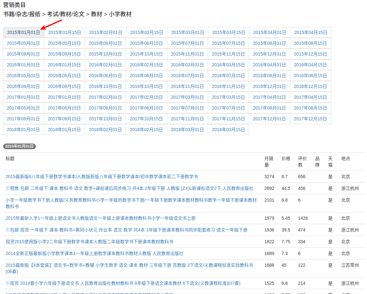Open the 2015最新版【4本套装】语文书 product link

[x=129, y=265]
